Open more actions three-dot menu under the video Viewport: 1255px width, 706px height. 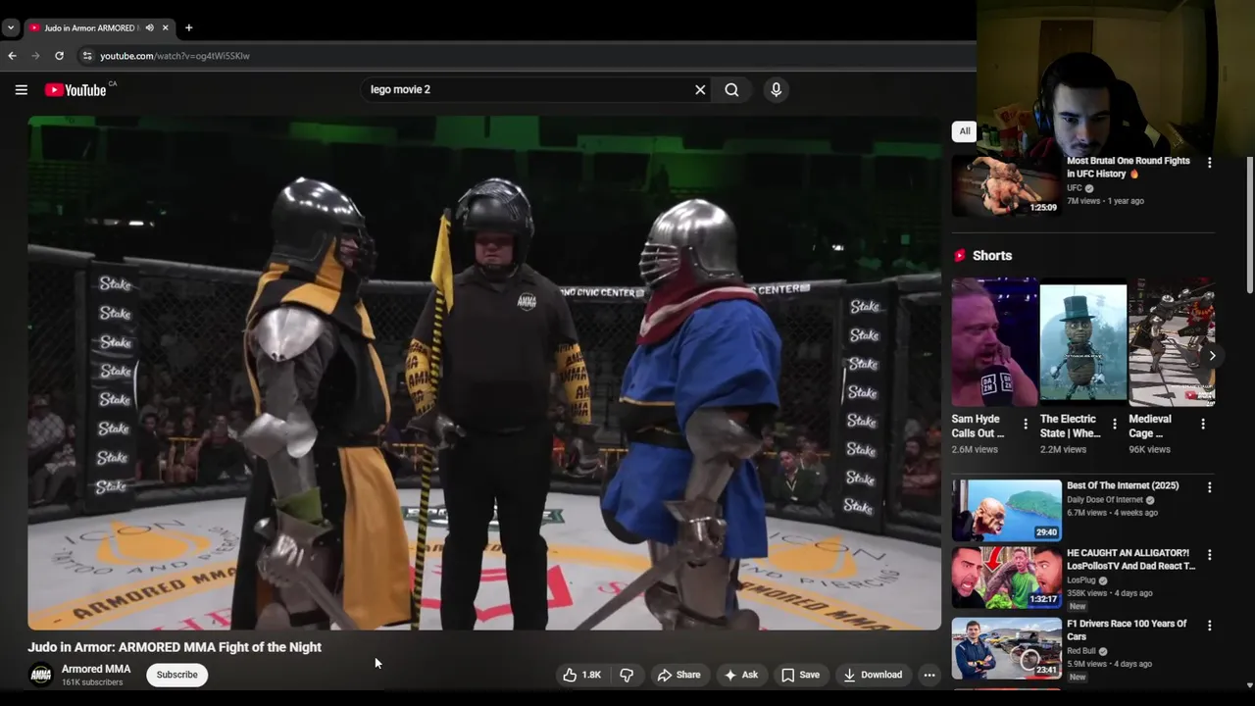[929, 675]
